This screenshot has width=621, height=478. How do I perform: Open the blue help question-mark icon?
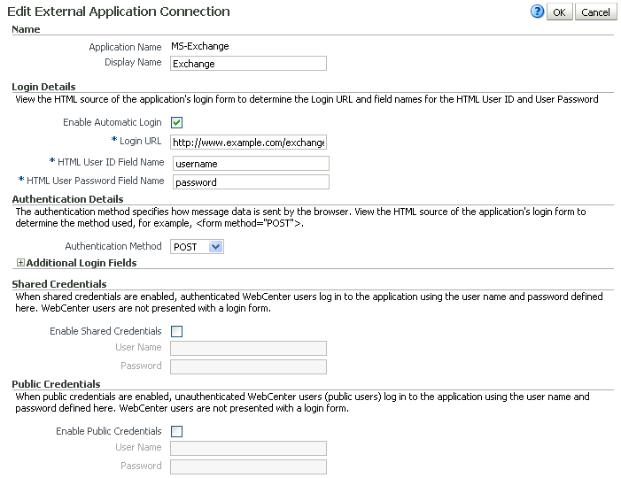(x=537, y=12)
